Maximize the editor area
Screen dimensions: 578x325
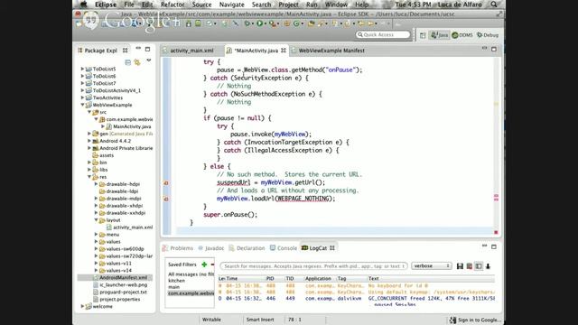494,49
